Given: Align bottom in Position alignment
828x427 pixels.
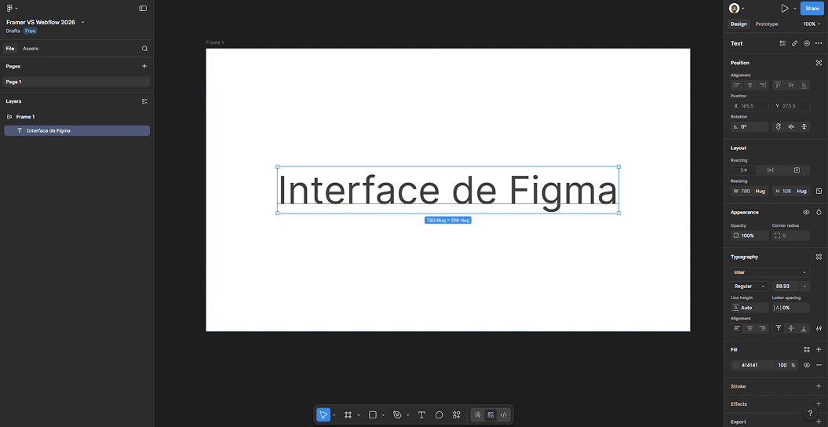Looking at the screenshot, I should pyautogui.click(x=804, y=85).
